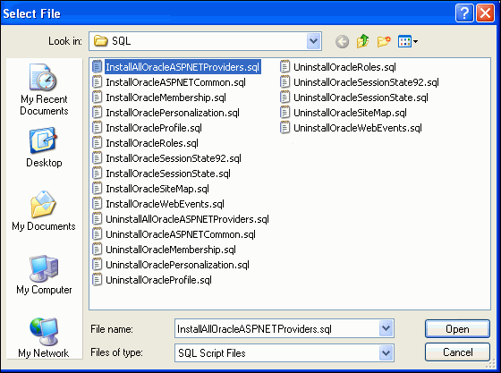Open My Network places
The image size is (501, 373).
(44, 337)
